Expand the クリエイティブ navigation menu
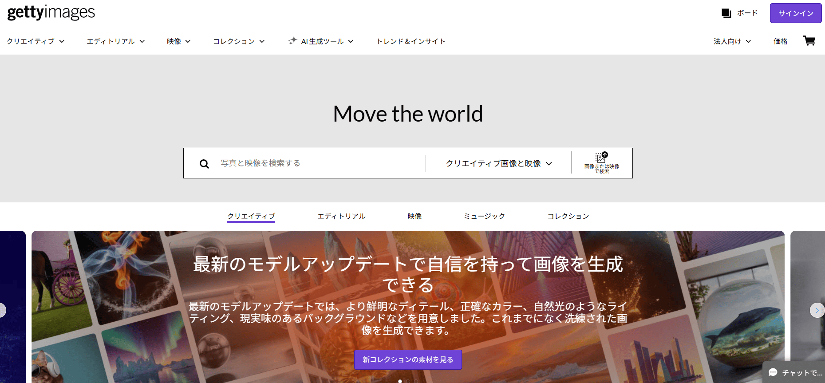The image size is (825, 383). pyautogui.click(x=36, y=41)
